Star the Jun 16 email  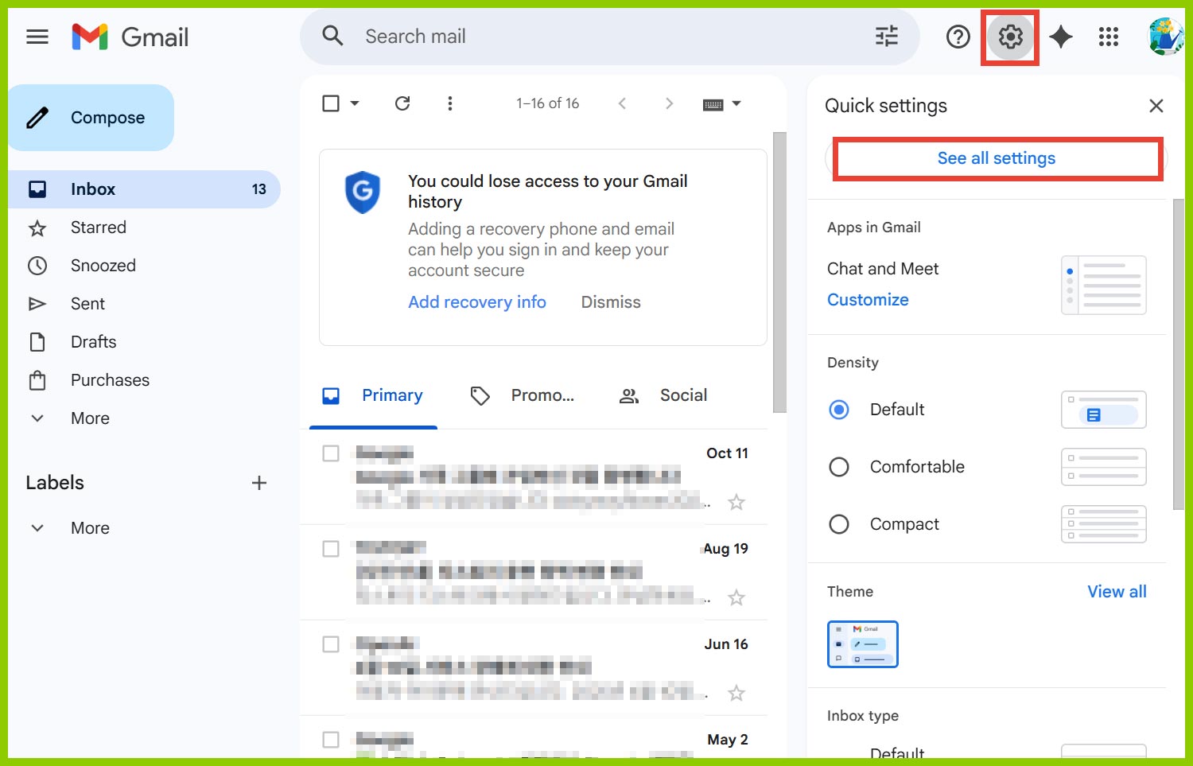click(x=736, y=693)
